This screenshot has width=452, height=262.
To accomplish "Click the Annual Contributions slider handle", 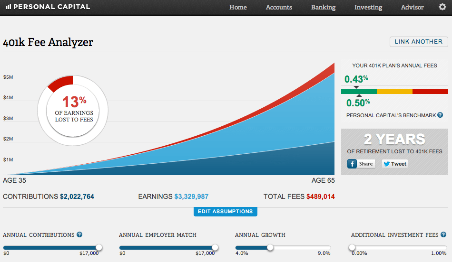I will coord(99,247).
